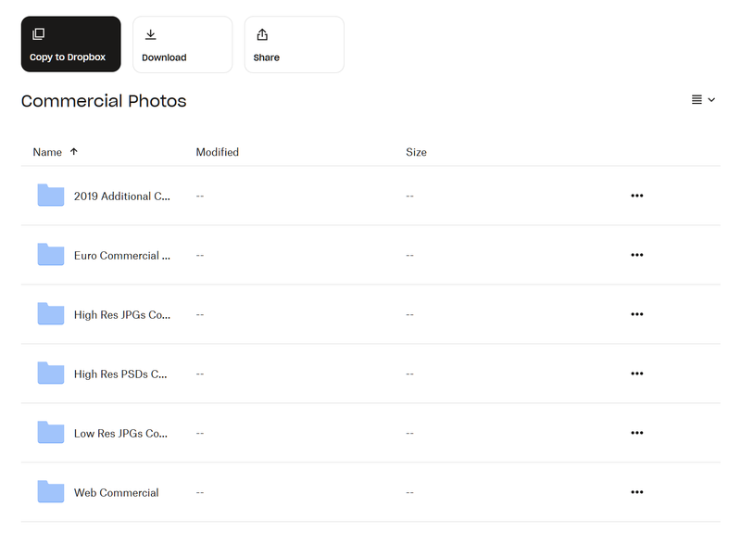This screenshot has height=545, width=741.
Task: Open the High Res PSDs folder
Action: tap(120, 374)
